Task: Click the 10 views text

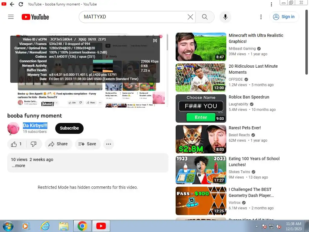Action: pos(19,159)
